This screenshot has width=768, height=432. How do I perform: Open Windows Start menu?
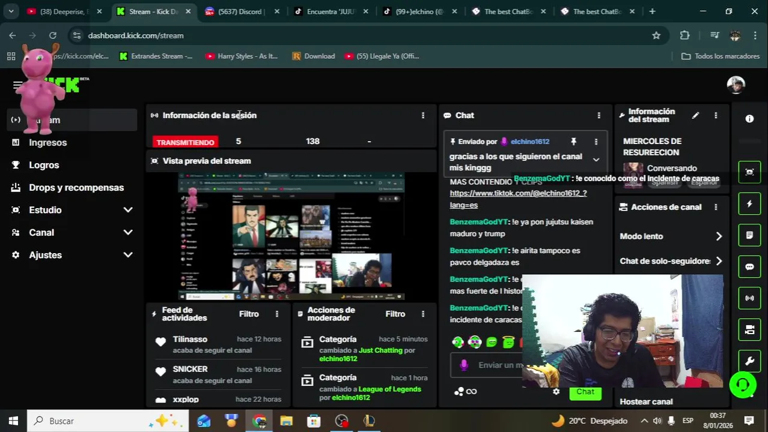click(x=13, y=421)
